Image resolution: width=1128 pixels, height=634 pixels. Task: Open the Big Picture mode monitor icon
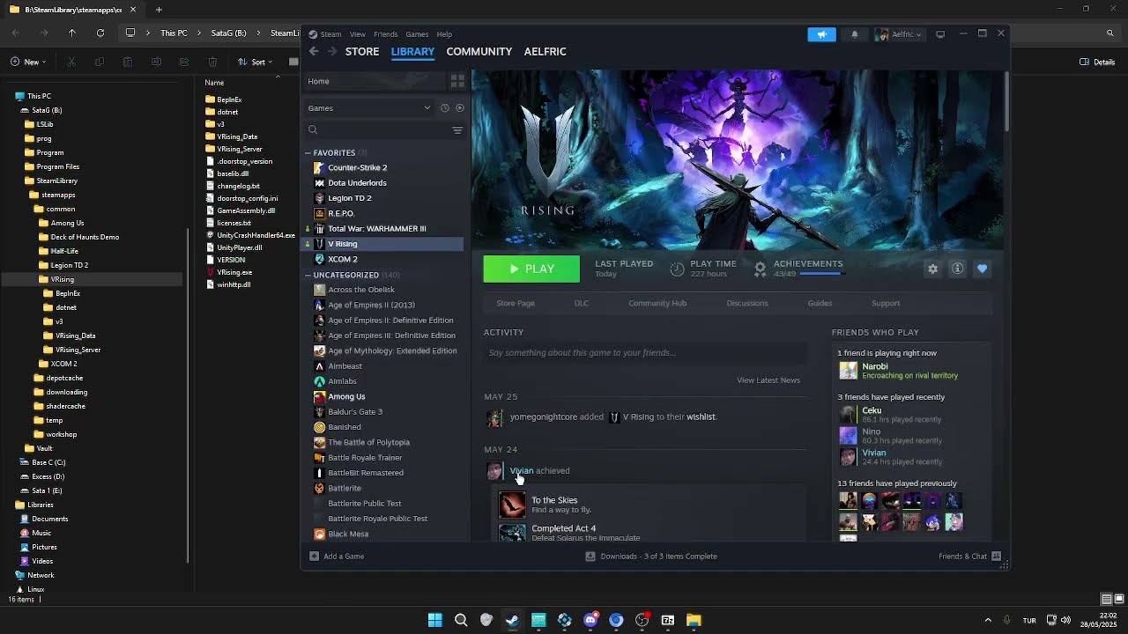pos(940,34)
